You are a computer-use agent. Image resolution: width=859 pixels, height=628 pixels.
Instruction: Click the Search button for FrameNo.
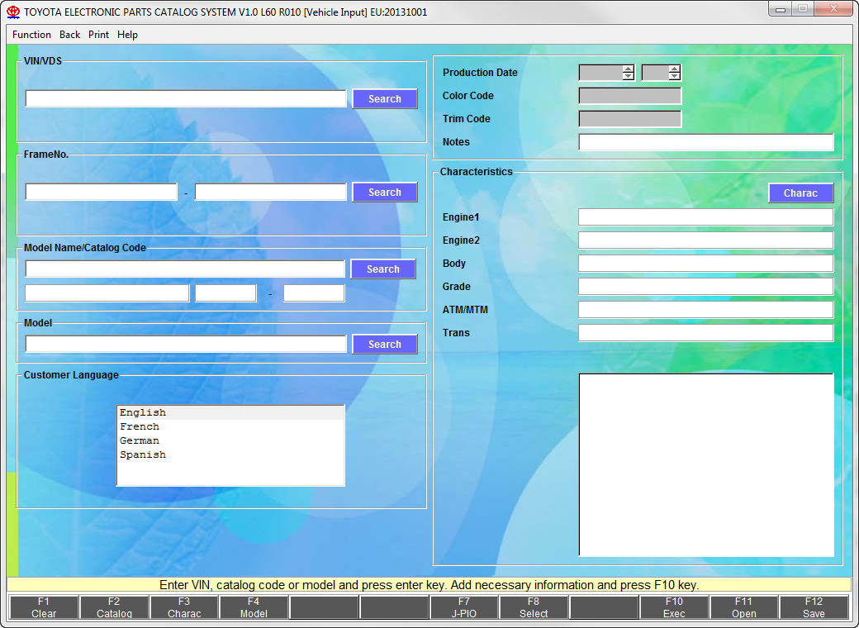[385, 193]
